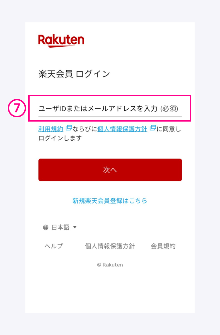Open the 会員規約 footer link

click(x=163, y=246)
